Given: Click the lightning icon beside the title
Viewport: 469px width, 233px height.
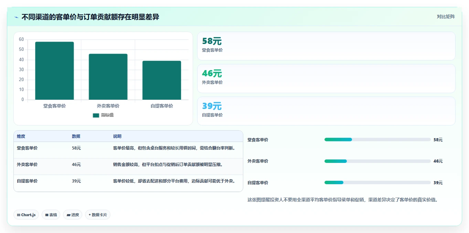Looking at the screenshot, I should click(x=17, y=17).
